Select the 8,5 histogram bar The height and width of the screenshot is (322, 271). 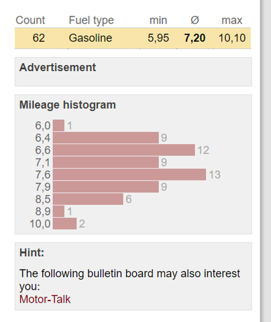point(88,199)
